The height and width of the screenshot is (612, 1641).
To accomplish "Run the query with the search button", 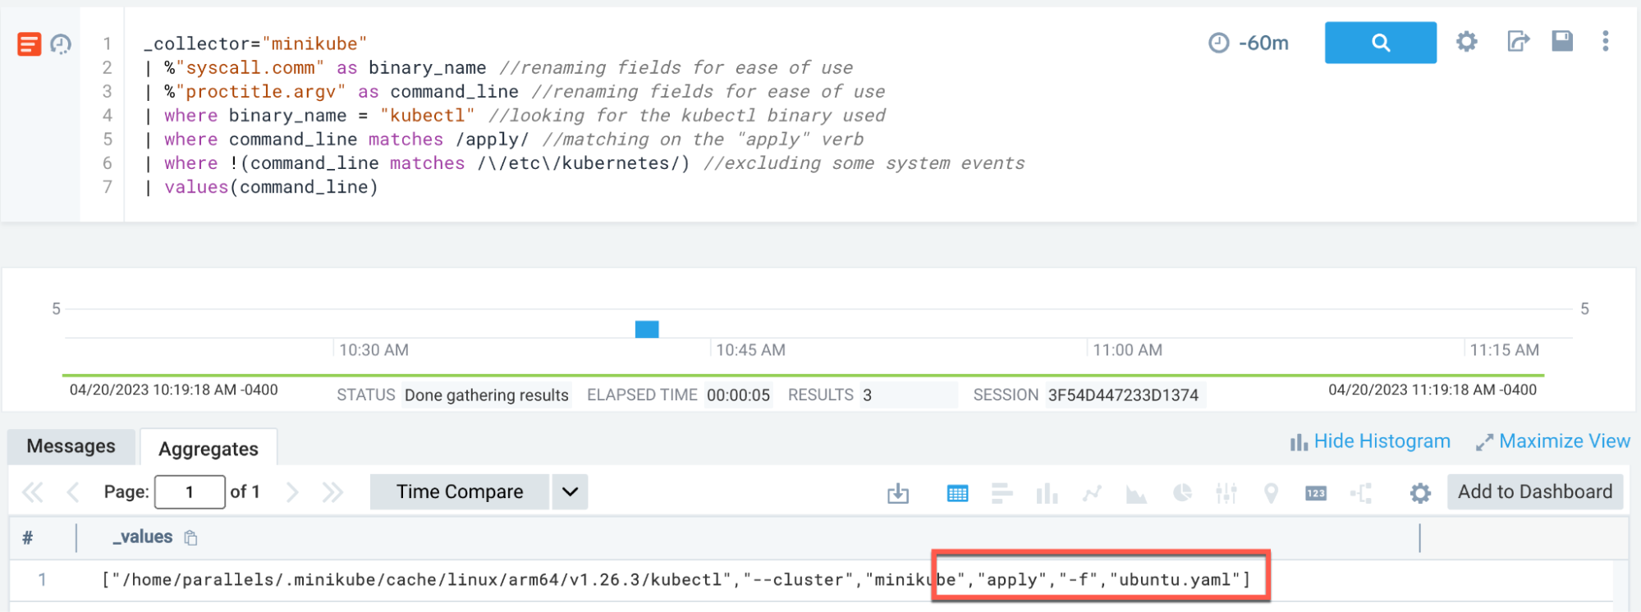I will (1380, 43).
